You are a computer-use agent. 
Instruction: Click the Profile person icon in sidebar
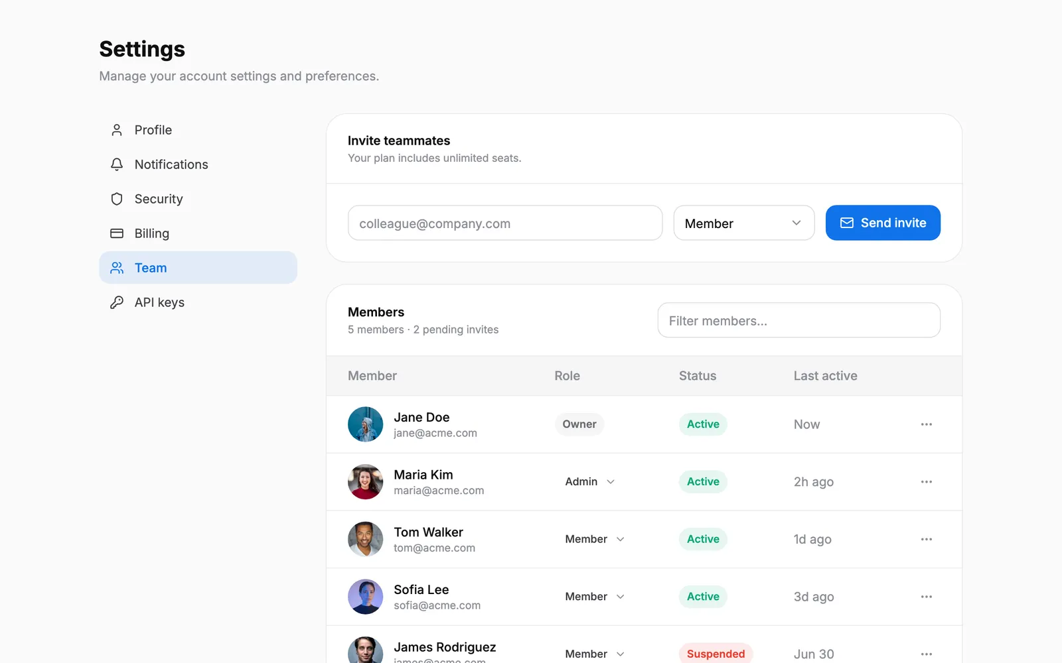tap(117, 130)
